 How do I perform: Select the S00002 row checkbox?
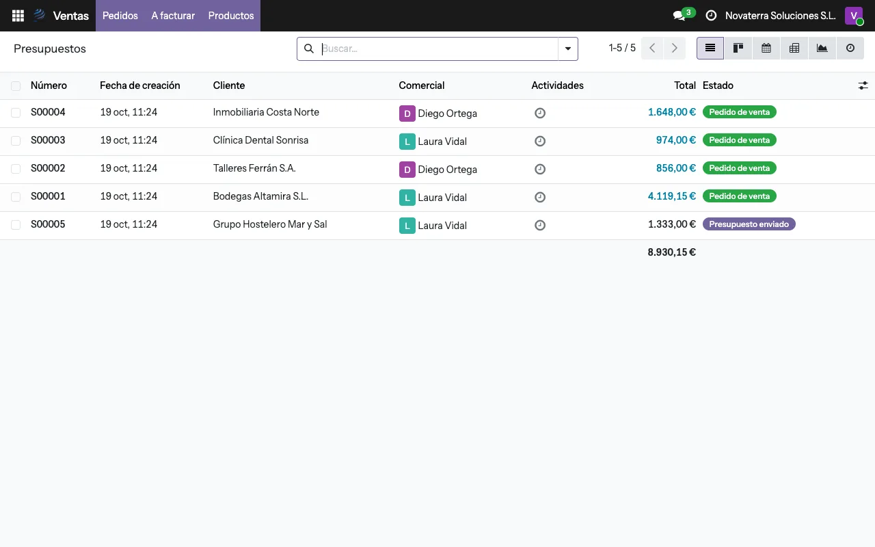(x=16, y=169)
